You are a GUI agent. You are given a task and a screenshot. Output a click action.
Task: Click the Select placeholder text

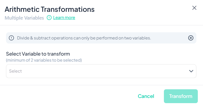(16, 71)
